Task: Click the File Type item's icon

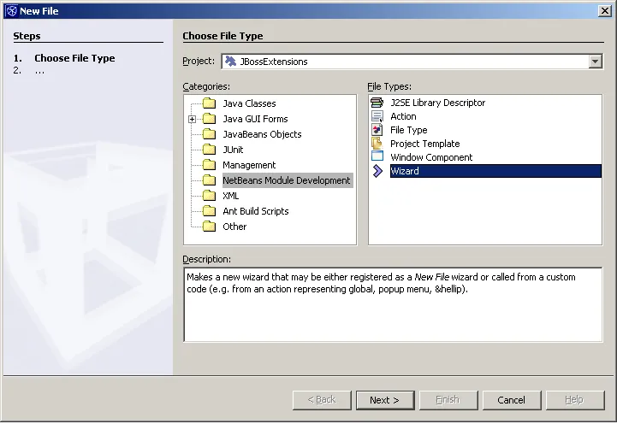Action: [x=377, y=130]
